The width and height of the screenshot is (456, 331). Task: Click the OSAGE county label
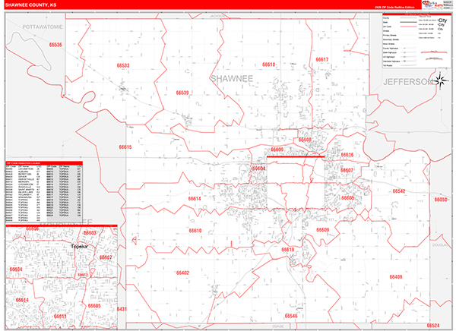tap(277, 326)
